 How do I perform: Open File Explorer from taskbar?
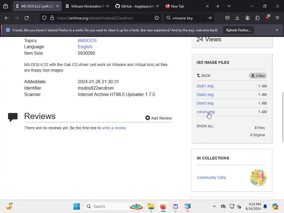coord(151,206)
